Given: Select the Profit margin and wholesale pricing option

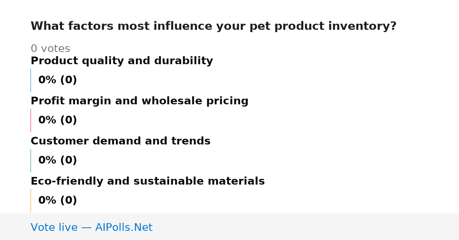Looking at the screenshot, I should pyautogui.click(x=139, y=101).
